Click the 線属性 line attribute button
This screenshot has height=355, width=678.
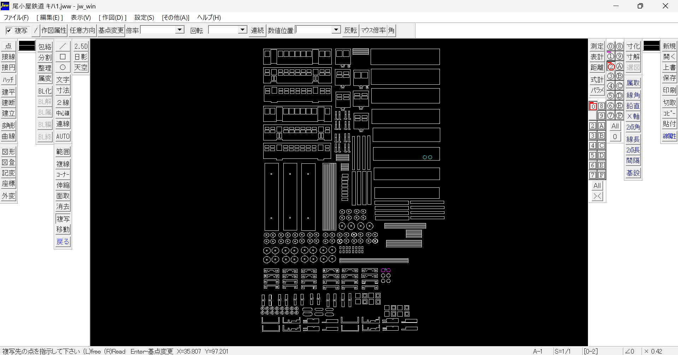pos(669,136)
